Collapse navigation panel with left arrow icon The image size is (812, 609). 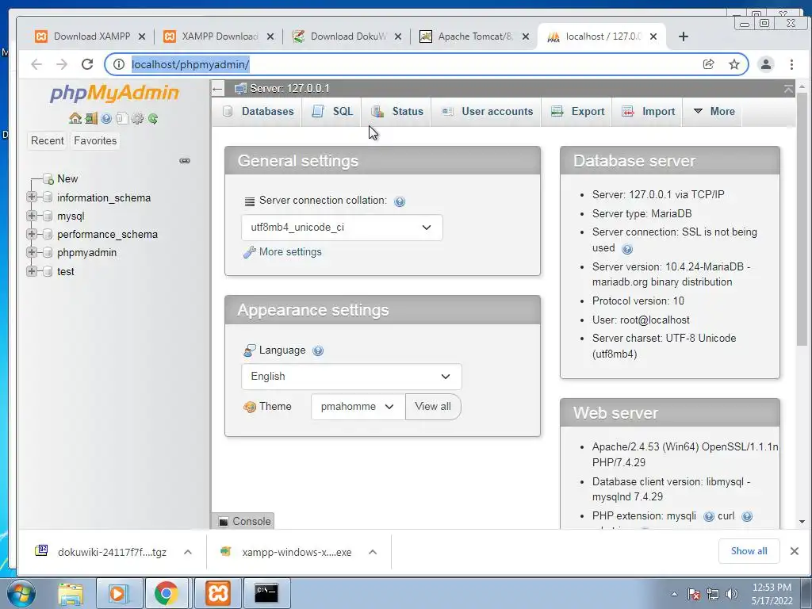coord(217,89)
